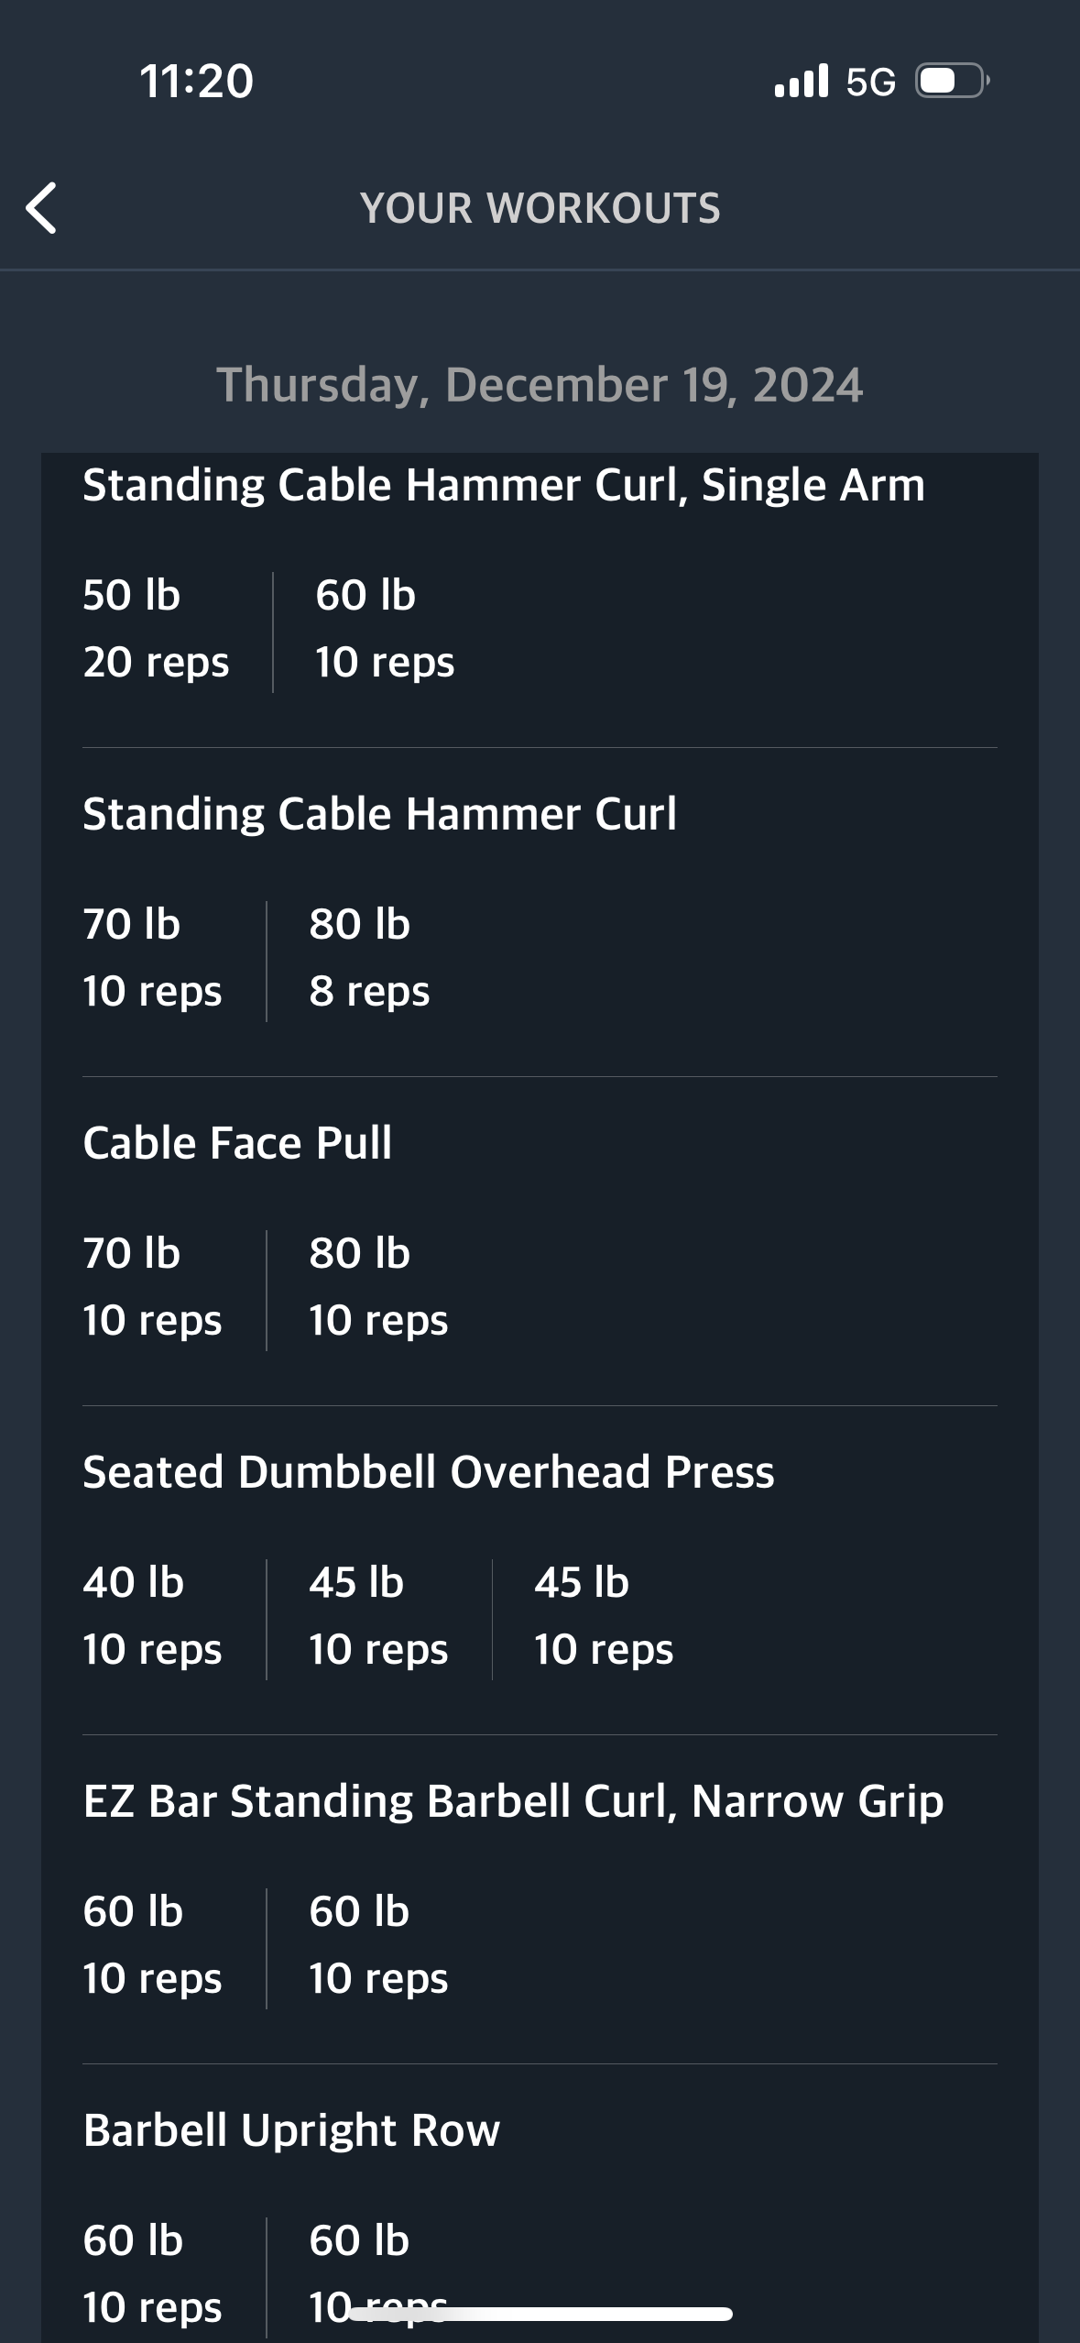Tap the 50 lb 20 reps set

(156, 629)
